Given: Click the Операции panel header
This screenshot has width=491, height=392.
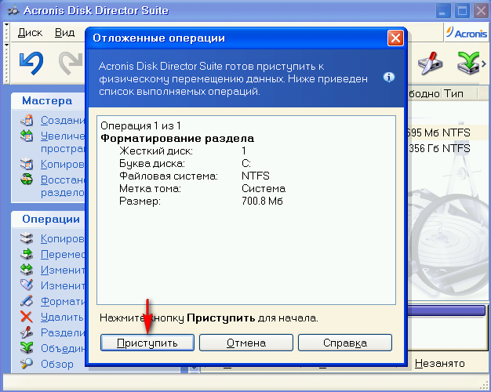Looking at the screenshot, I should (48, 220).
